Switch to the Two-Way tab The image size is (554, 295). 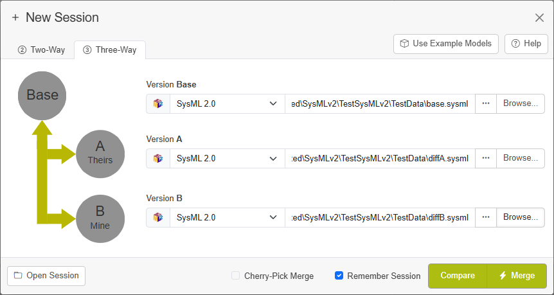click(41, 50)
